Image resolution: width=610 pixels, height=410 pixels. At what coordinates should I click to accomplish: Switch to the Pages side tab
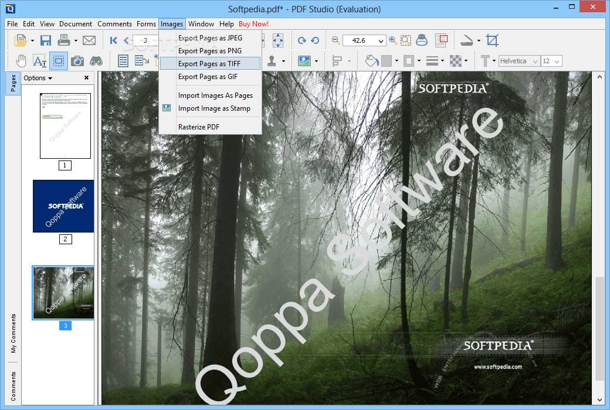coord(13,83)
